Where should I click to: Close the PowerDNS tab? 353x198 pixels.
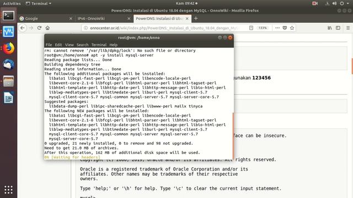(x=187, y=19)
